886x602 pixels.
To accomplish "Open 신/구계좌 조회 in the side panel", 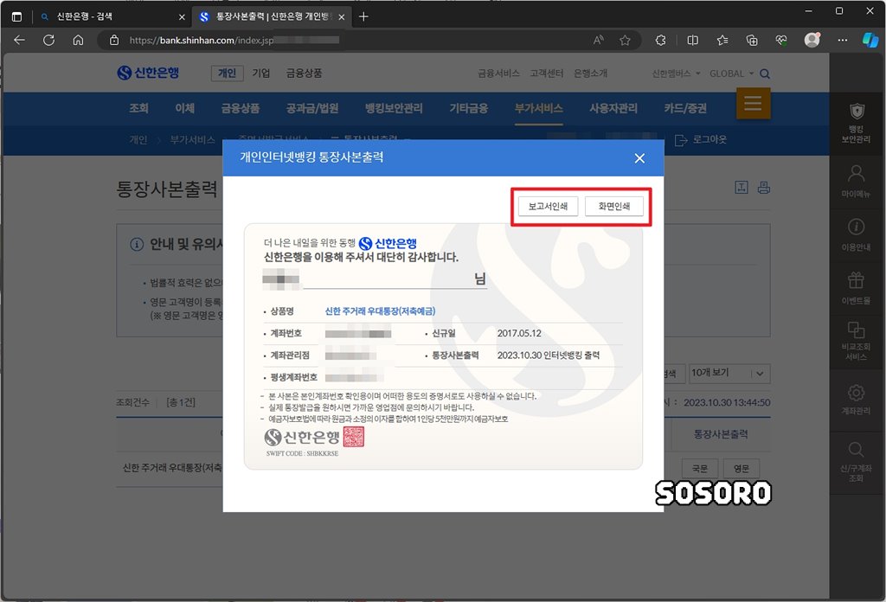I will pos(856,461).
